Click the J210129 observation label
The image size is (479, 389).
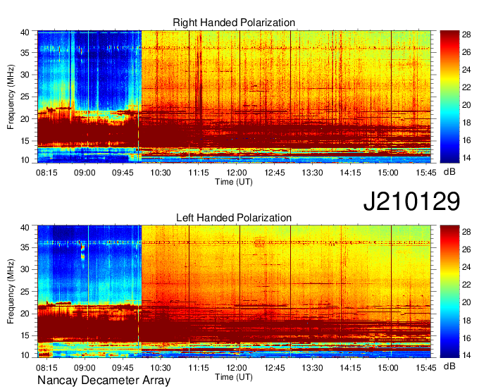pyautogui.click(x=411, y=201)
